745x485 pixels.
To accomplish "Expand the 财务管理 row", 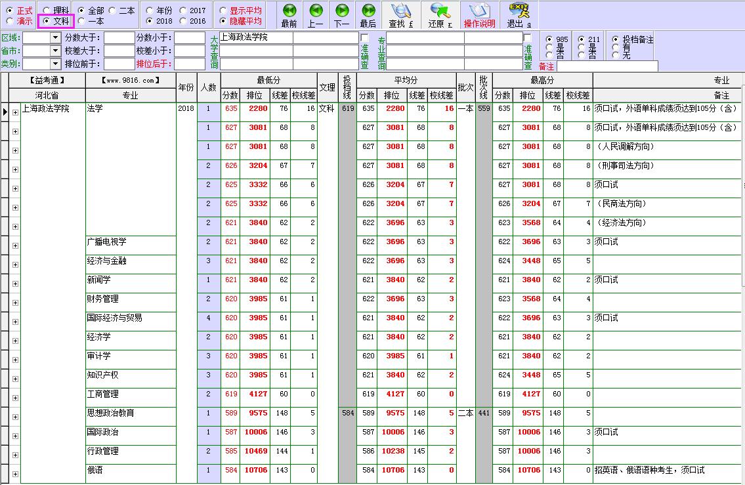I will [15, 303].
